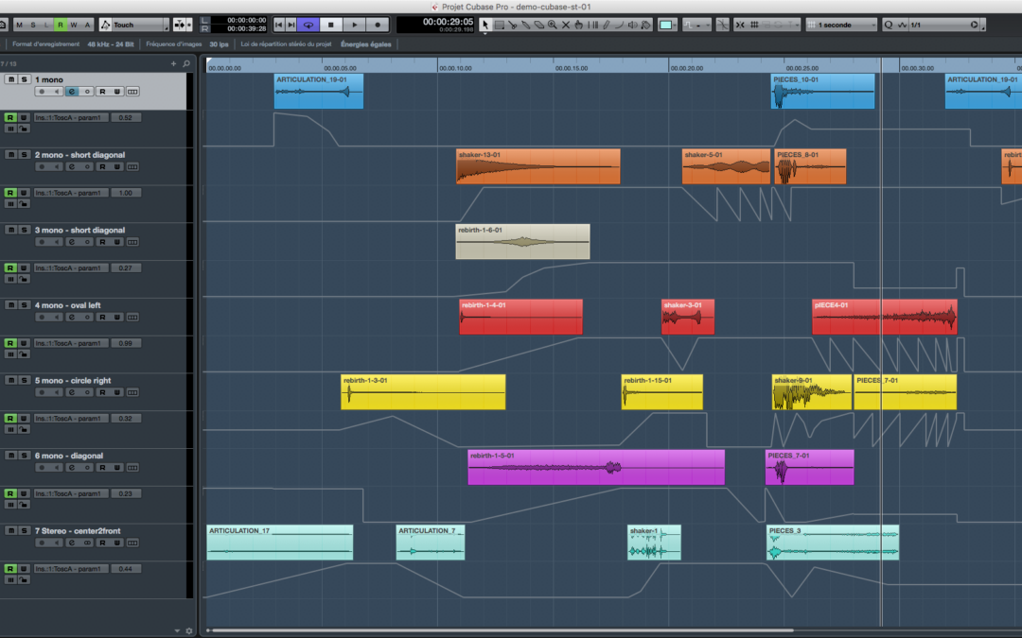Image resolution: width=1022 pixels, height=638 pixels.
Task: Toggle global Read R automation button
Action: [60, 25]
